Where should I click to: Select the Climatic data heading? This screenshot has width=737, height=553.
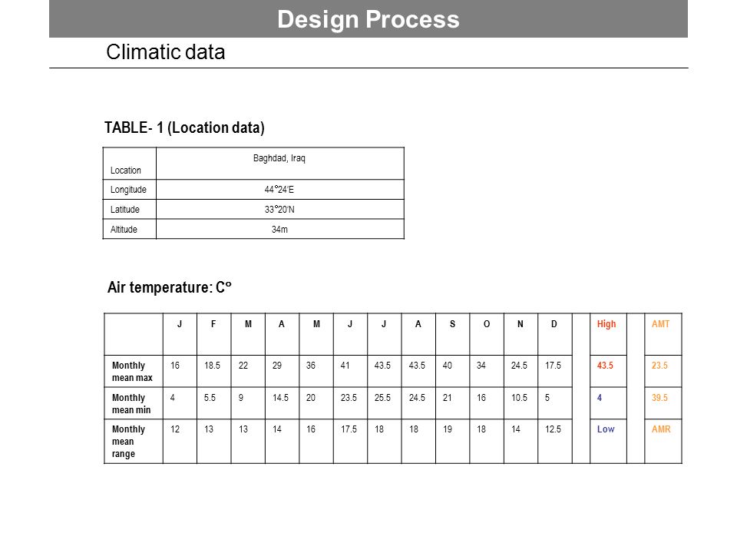166,51
